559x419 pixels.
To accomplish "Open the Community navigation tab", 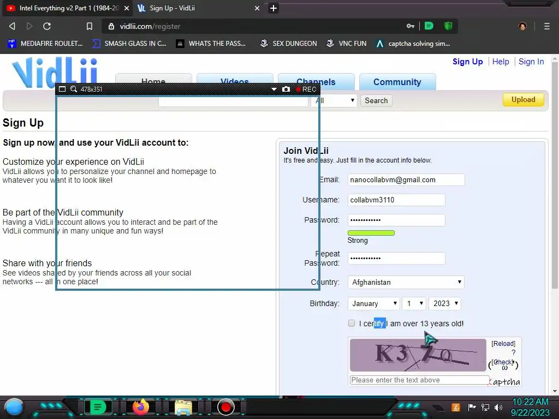I will (x=397, y=82).
